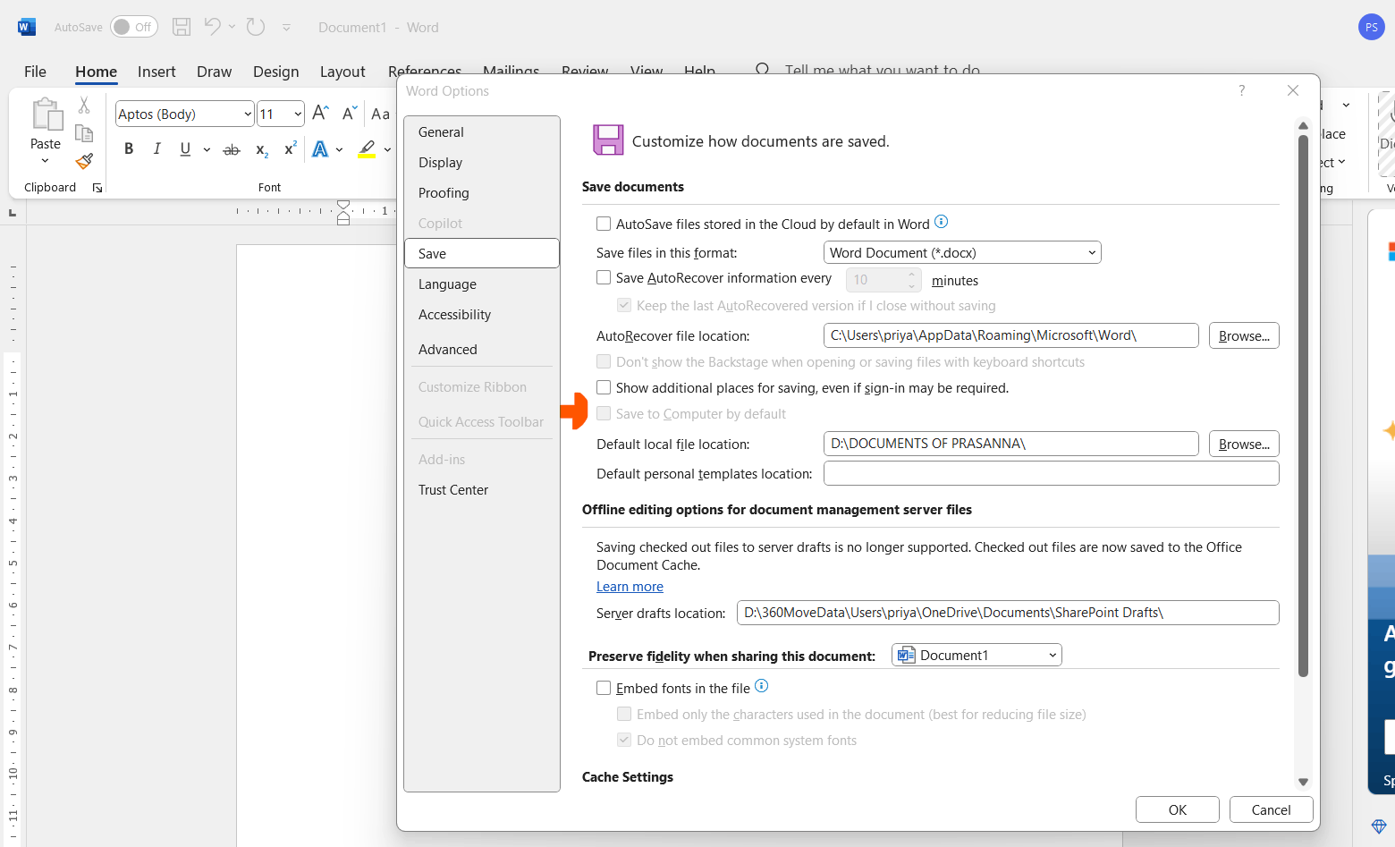Open the Learn more link
The image size is (1395, 847).
630,587
